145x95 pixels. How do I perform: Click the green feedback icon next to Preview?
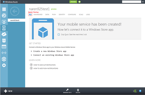pyautogui.click(x=80, y=2)
